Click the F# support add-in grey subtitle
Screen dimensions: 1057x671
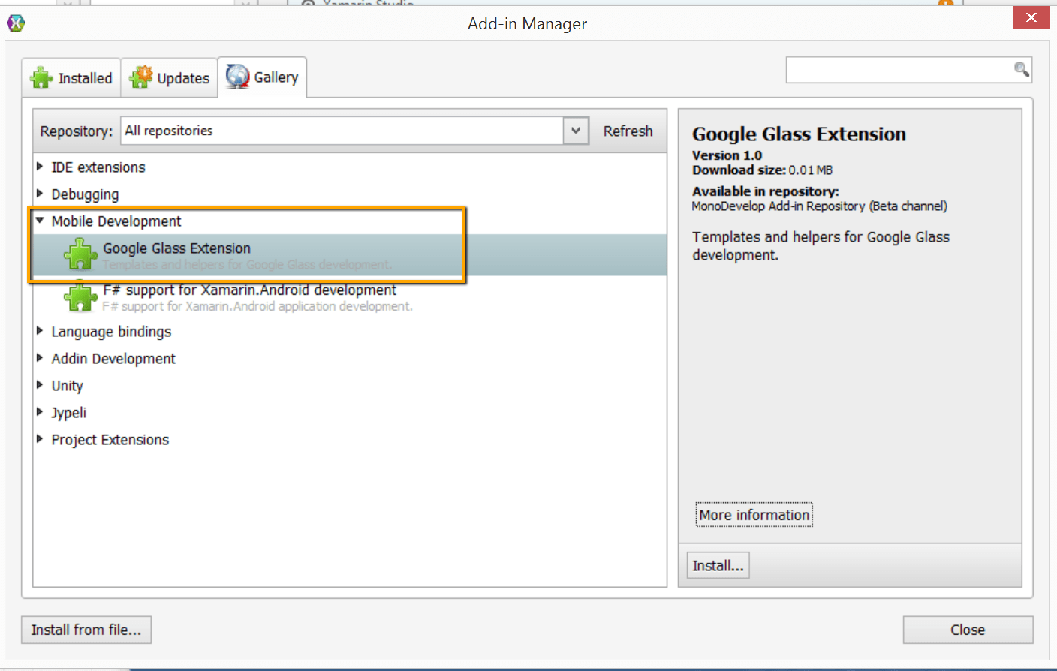[257, 306]
